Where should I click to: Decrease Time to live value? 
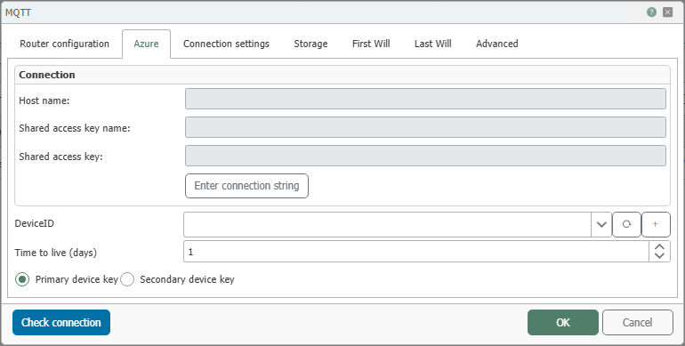point(659,256)
